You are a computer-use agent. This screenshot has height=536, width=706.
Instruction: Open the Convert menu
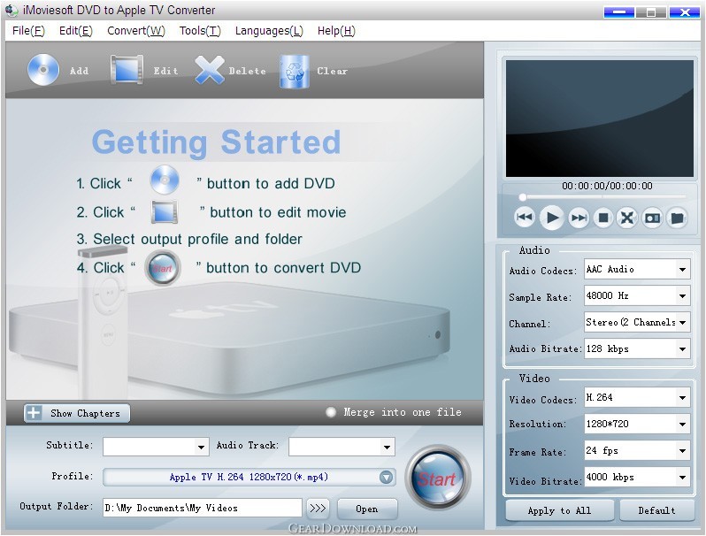pyautogui.click(x=136, y=31)
